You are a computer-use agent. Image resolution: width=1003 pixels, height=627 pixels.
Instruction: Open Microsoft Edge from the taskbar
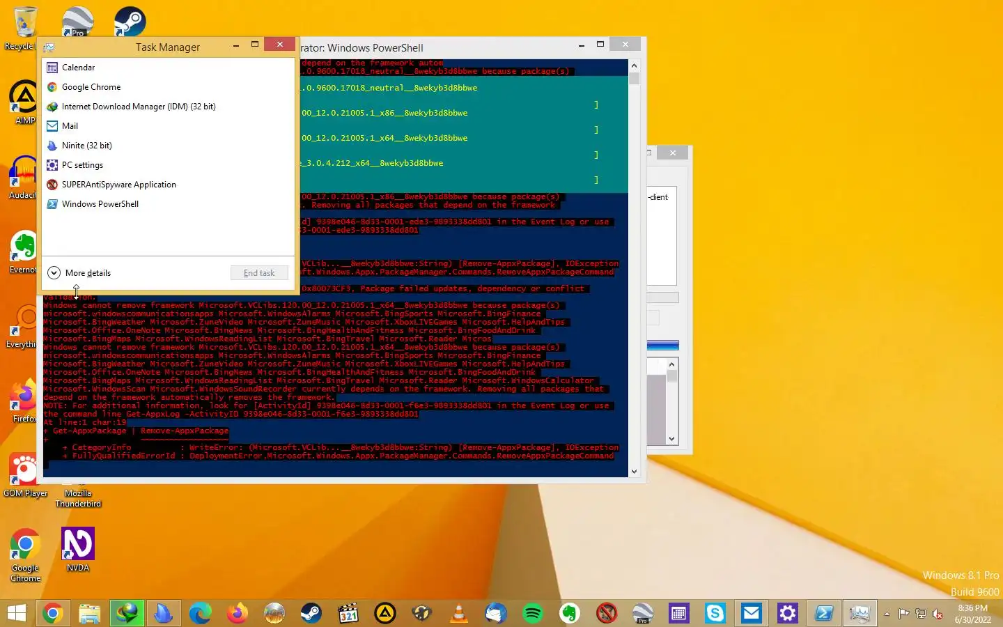pyautogui.click(x=201, y=613)
